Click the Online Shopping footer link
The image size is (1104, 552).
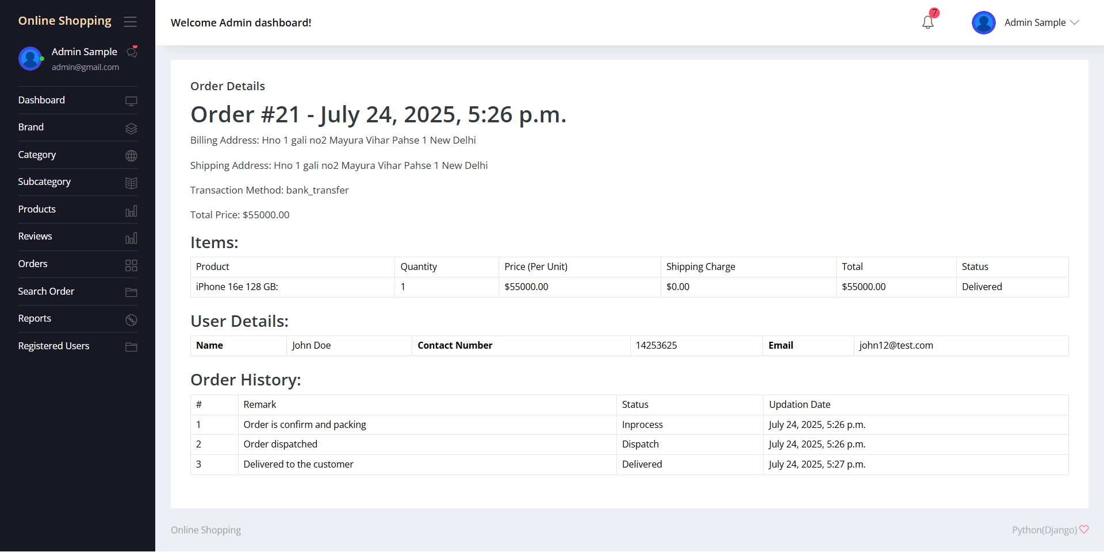pyautogui.click(x=206, y=530)
